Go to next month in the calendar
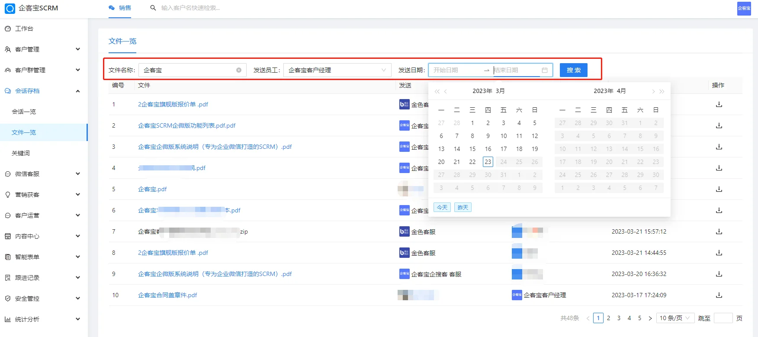Image resolution: width=758 pixels, height=337 pixels. coord(653,91)
